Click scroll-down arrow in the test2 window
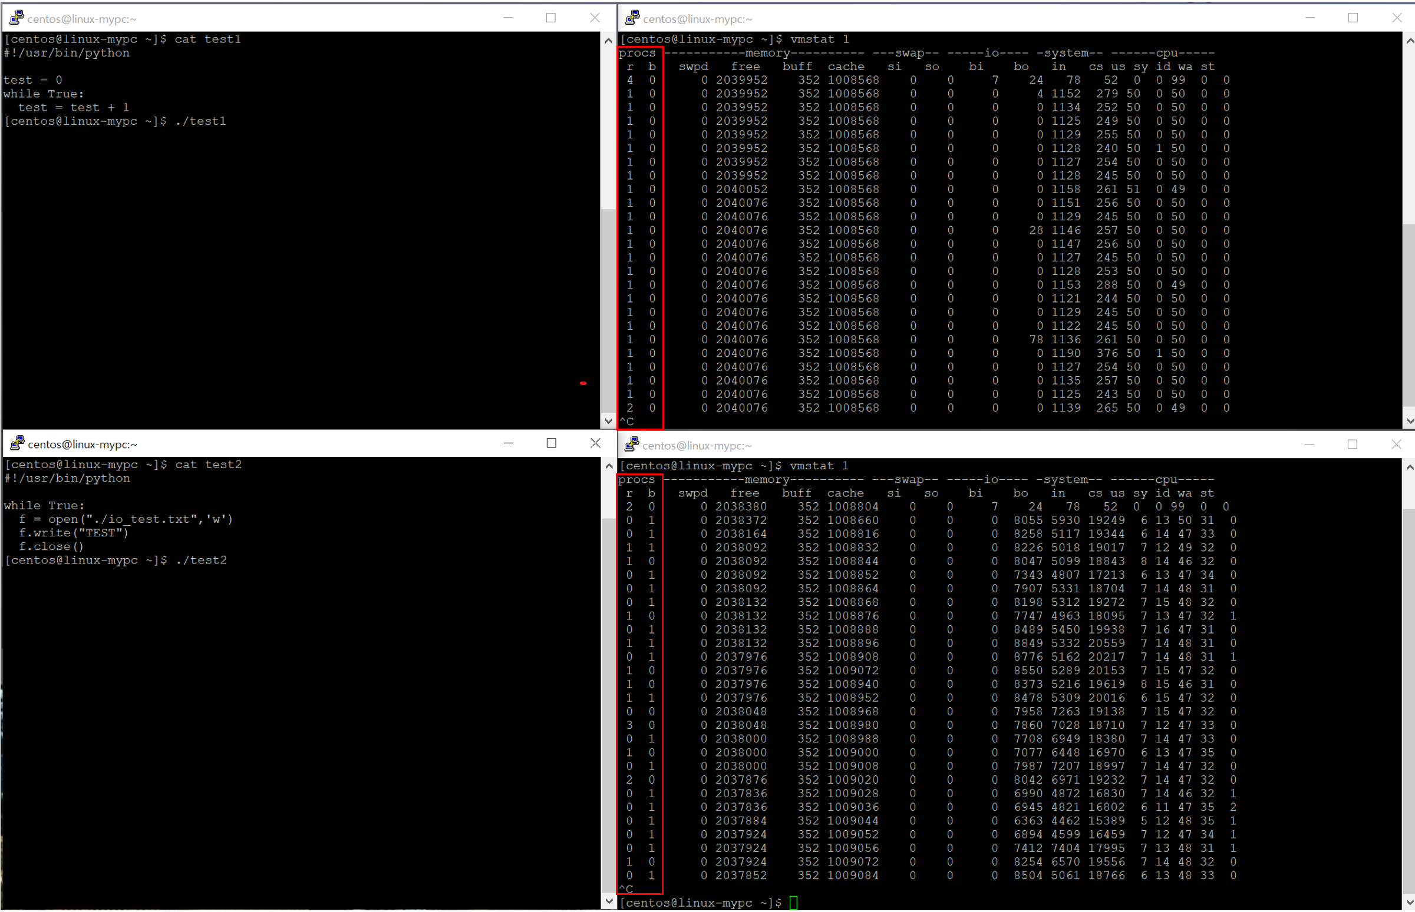 click(x=608, y=901)
